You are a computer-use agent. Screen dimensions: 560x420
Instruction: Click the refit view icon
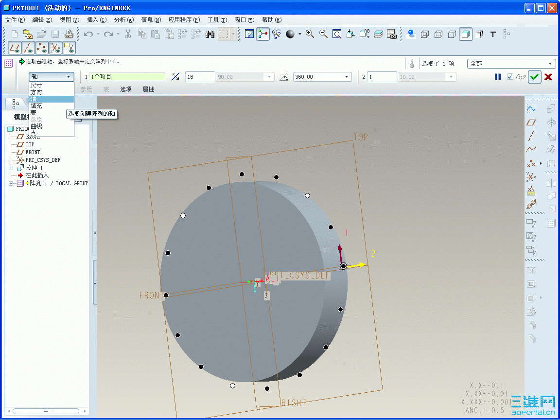337,34
